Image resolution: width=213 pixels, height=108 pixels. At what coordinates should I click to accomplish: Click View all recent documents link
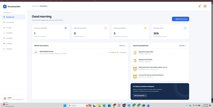tap(122, 46)
